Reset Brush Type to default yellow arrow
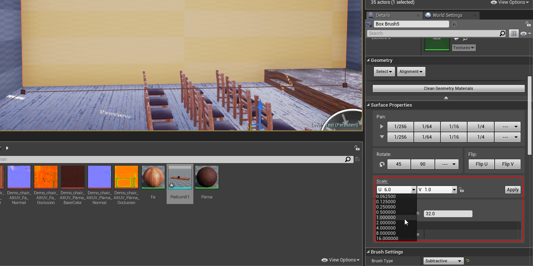 [x=468, y=261]
